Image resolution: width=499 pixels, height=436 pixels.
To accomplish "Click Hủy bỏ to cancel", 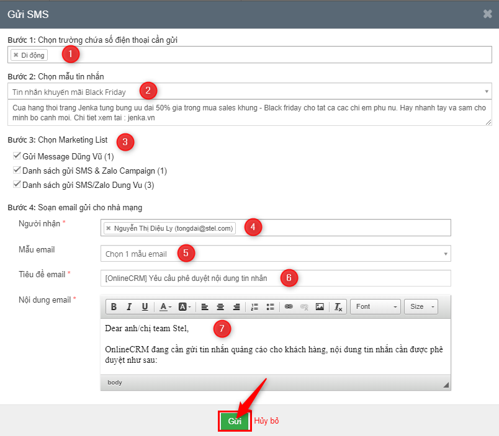I will (x=266, y=420).
